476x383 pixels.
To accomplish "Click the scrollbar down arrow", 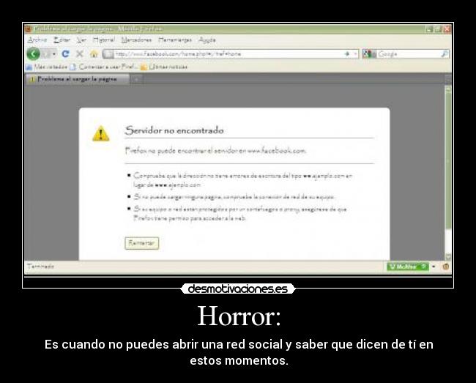I will [x=448, y=256].
